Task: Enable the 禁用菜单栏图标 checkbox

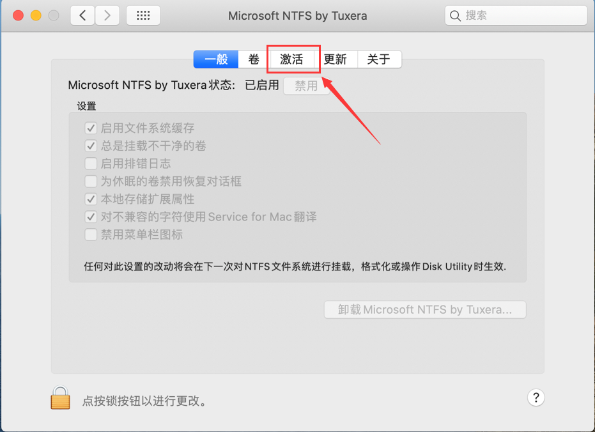Action: point(91,235)
